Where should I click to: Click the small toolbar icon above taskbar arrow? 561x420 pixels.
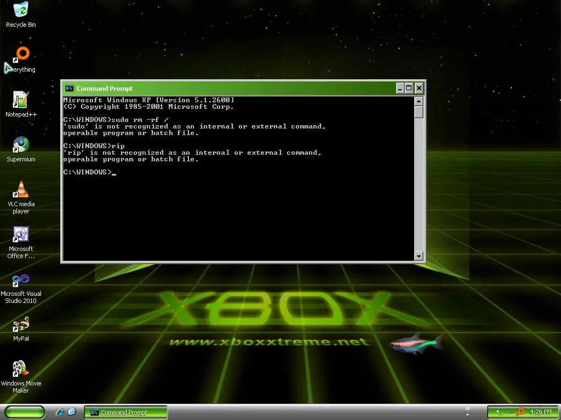[468, 408]
